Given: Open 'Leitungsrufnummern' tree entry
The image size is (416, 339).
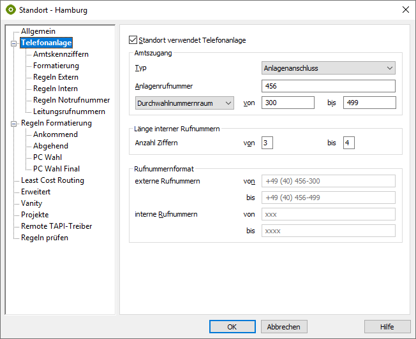Looking at the screenshot, I should pos(69,112).
